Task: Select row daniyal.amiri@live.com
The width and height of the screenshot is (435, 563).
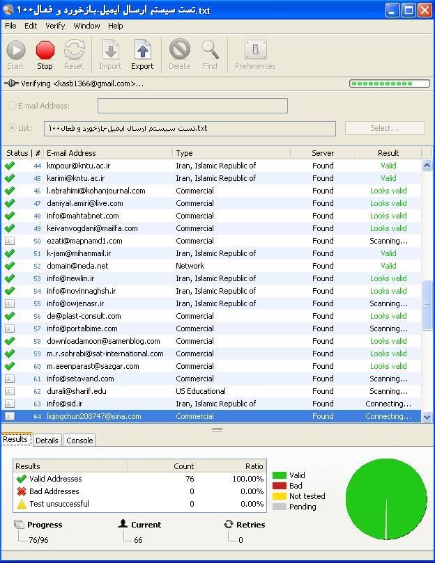Action: [x=211, y=203]
